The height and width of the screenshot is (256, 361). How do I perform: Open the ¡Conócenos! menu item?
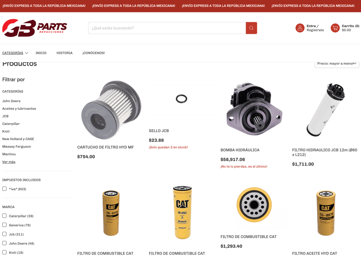coord(94,53)
